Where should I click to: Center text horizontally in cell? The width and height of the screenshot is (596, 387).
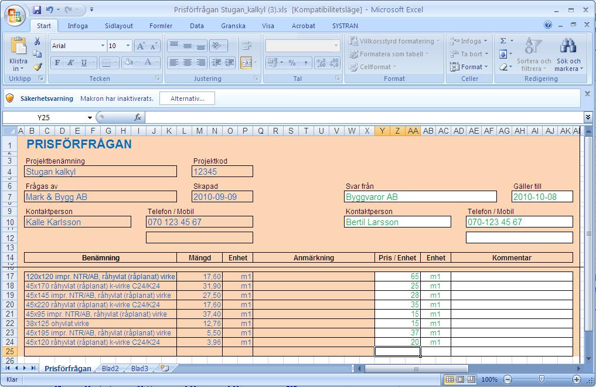point(188,63)
